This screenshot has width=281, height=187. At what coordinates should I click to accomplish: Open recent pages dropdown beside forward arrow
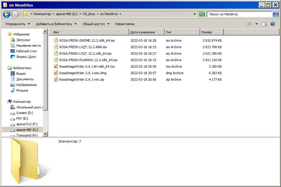coord(21,14)
